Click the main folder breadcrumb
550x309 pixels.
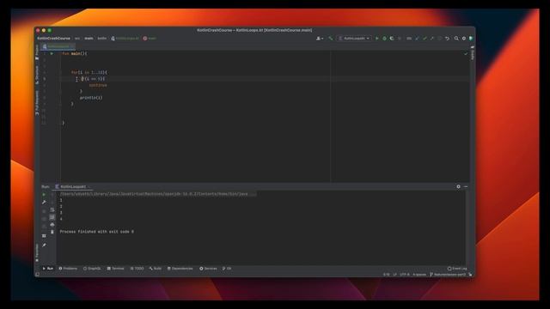(x=89, y=38)
